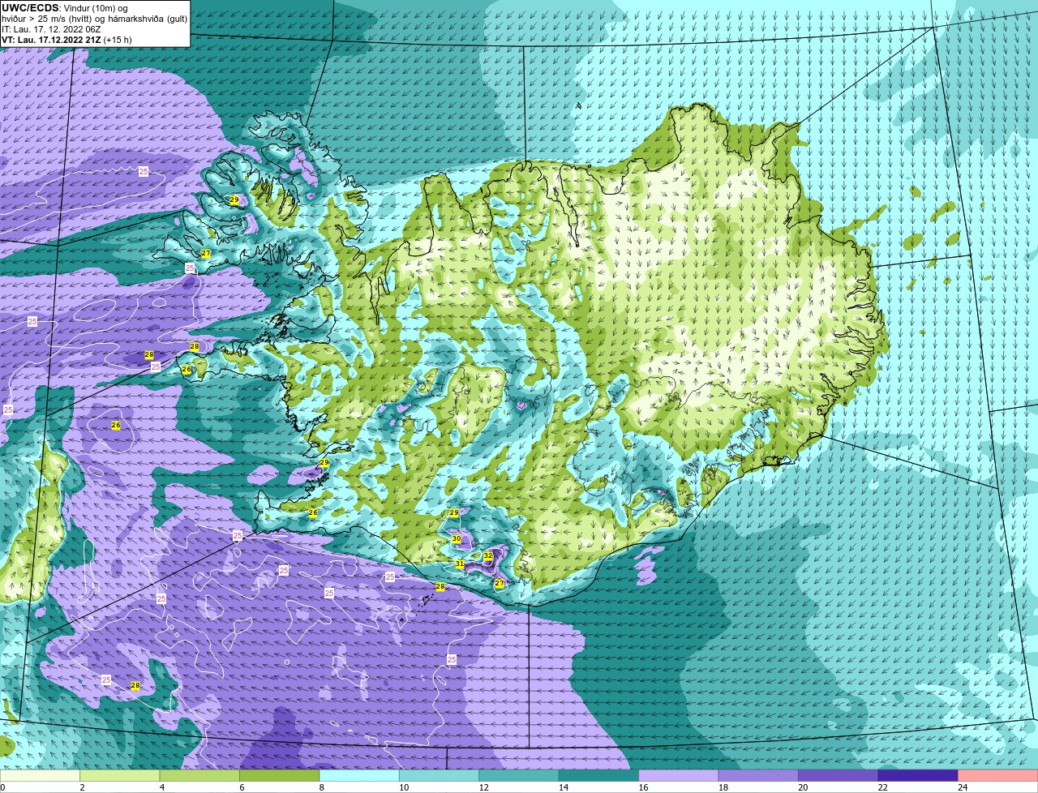Click the 'VT: Lau. 17.12.2022 21Z (+15 h)' line

coord(66,40)
